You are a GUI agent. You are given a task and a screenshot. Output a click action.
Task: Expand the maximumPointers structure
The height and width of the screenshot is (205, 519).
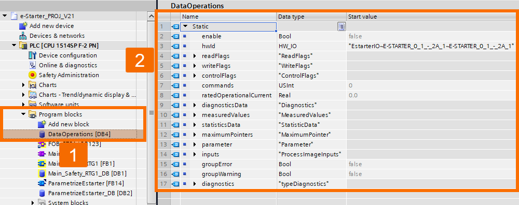click(195, 135)
